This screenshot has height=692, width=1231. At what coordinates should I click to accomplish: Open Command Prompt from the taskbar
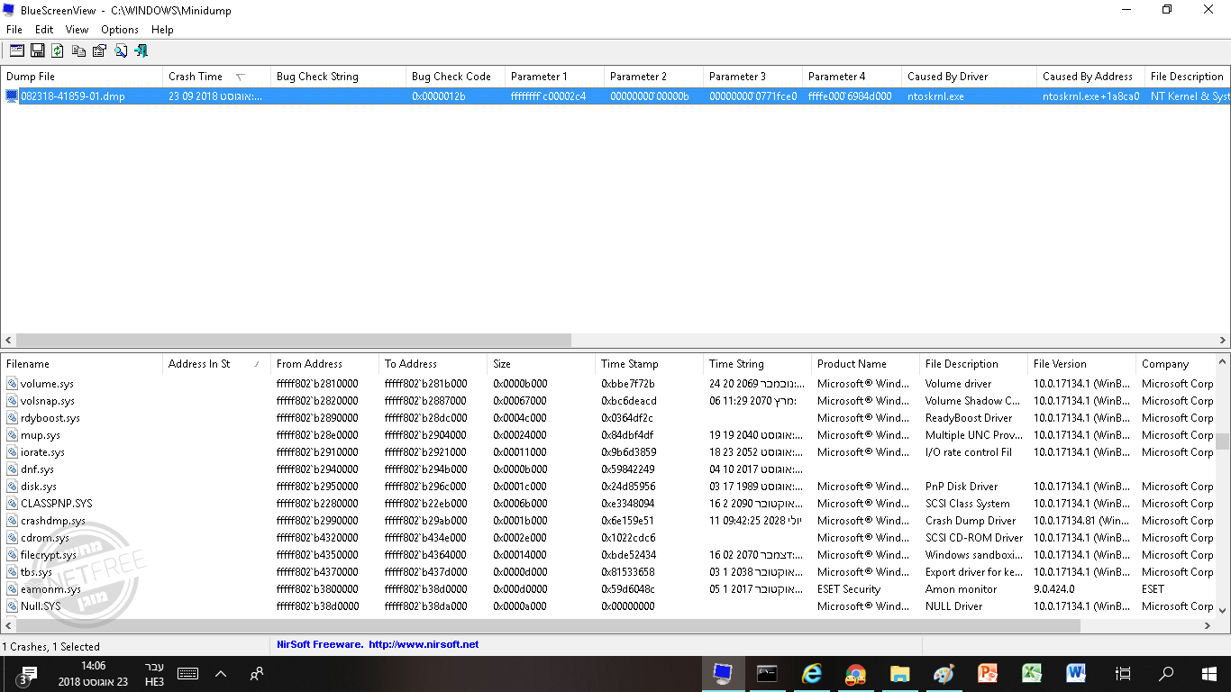coord(767,673)
